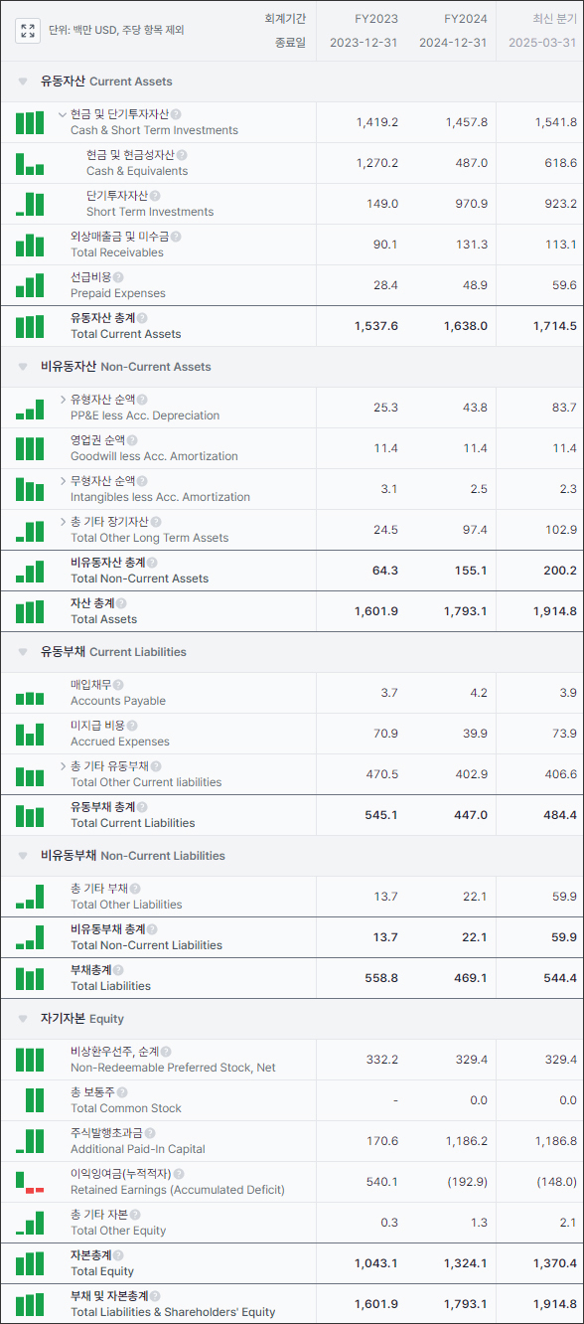This screenshot has height=1324, width=584.
Task: Click the FY2023 Total Assets value 1,601.9
Action: pyautogui.click(x=376, y=611)
